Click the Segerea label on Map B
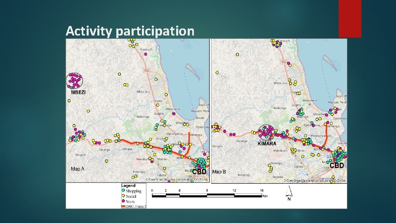396x223 pixels. (278, 177)
